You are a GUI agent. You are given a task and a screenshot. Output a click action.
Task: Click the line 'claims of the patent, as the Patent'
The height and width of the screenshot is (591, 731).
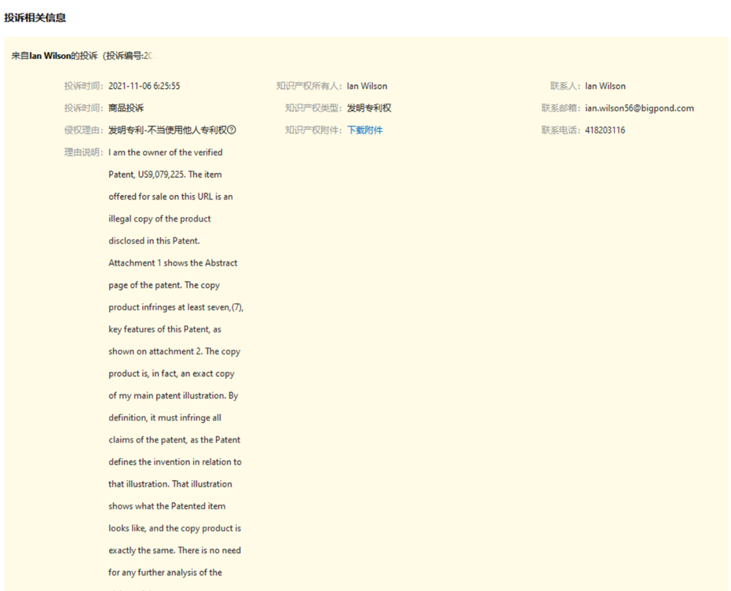point(175,440)
